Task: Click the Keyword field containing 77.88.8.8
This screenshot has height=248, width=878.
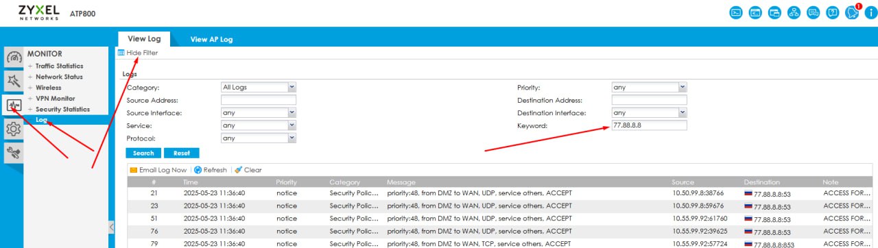Action: click(x=649, y=125)
